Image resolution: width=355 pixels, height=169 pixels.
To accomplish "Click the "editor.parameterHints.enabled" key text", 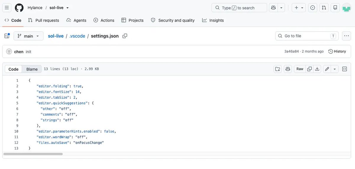I will 68,131.
